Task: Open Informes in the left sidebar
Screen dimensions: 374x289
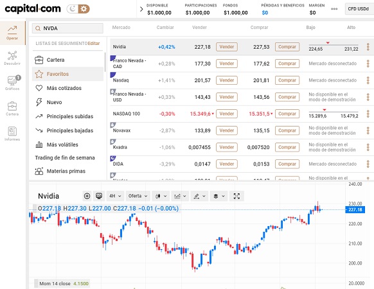Action: click(12, 134)
